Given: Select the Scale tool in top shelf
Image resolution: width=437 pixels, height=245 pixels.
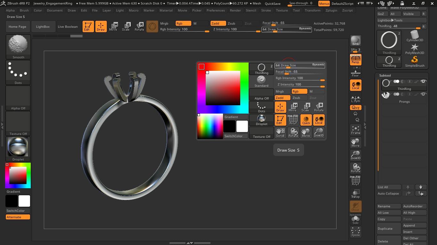Looking at the screenshot, I should pyautogui.click(x=126, y=26).
